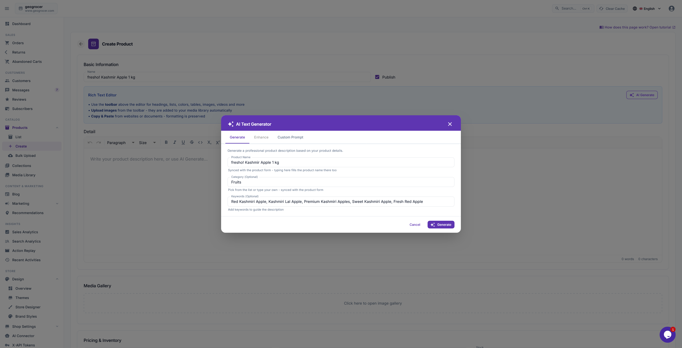The image size is (682, 348).
Task: Undo the last editor action
Action: (90, 142)
